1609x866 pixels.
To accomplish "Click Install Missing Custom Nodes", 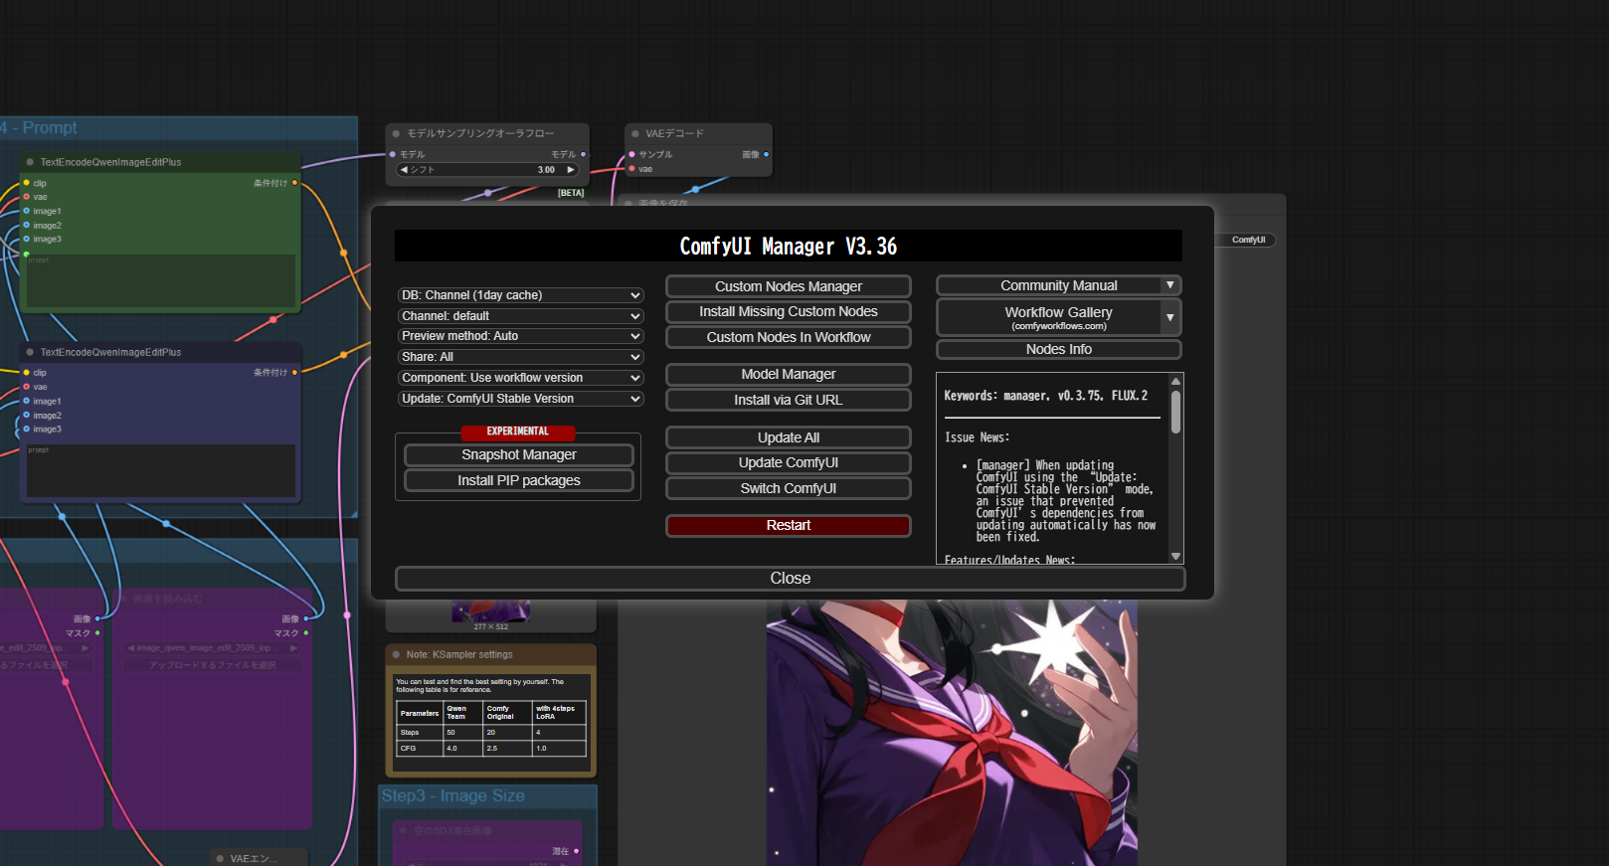I will [789, 311].
